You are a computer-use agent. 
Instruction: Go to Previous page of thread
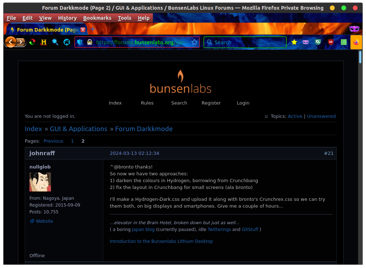(x=53, y=141)
